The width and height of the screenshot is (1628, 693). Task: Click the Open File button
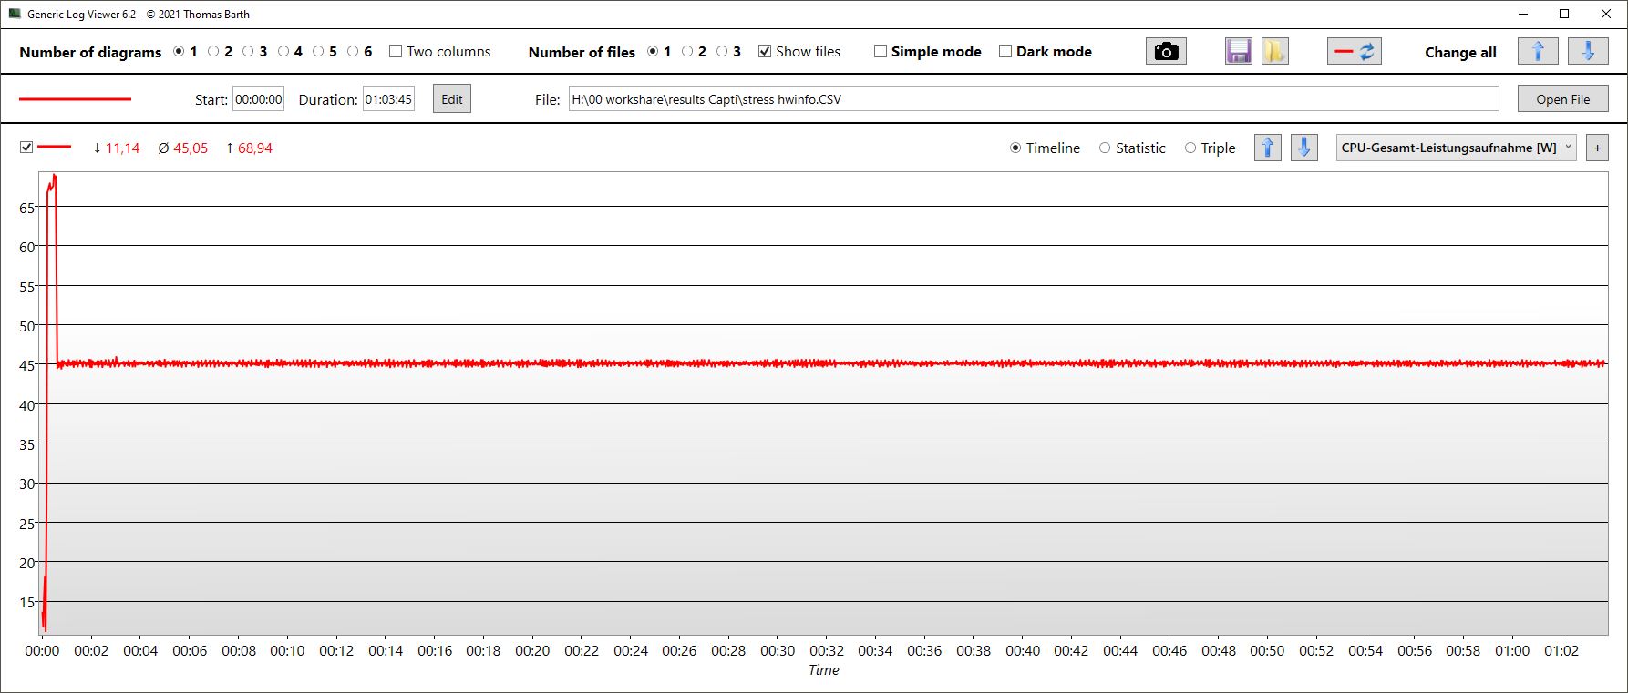(1562, 99)
